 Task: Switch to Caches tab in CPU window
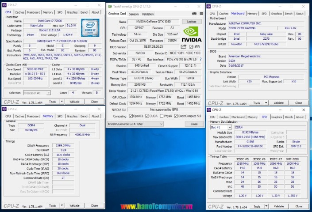click(19, 12)
